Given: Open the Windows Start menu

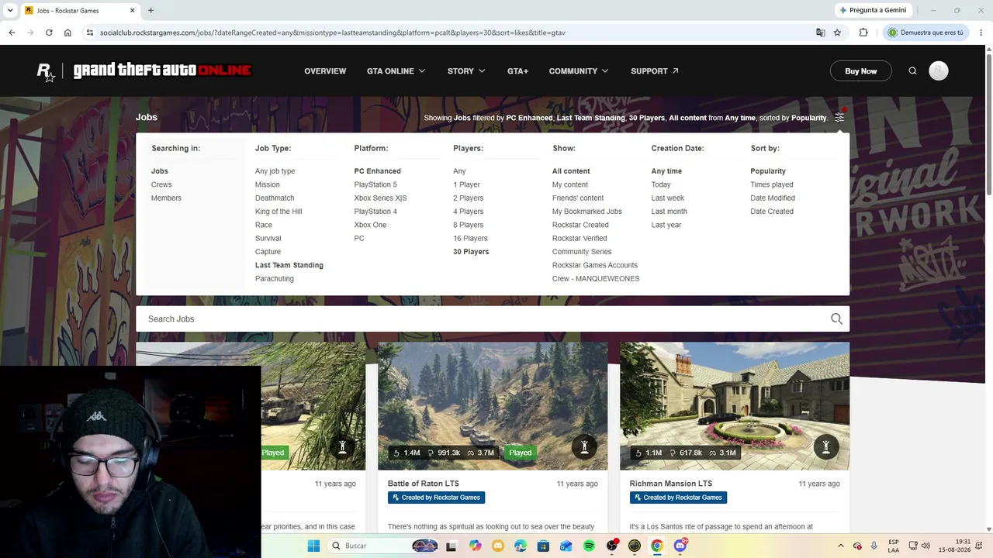Looking at the screenshot, I should pyautogui.click(x=313, y=546).
